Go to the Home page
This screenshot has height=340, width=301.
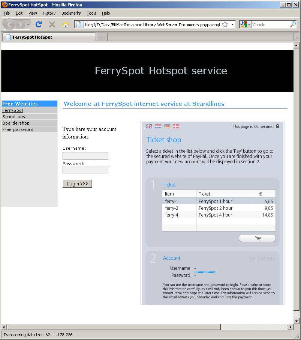[65, 24]
